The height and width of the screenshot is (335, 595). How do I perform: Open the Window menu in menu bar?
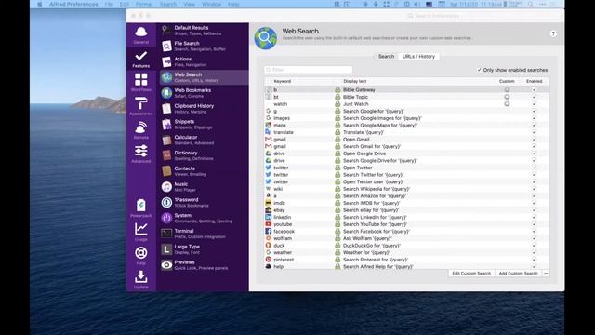(x=211, y=4)
